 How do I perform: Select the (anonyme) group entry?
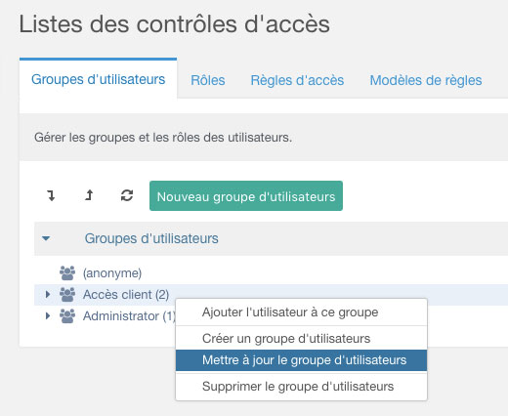112,273
